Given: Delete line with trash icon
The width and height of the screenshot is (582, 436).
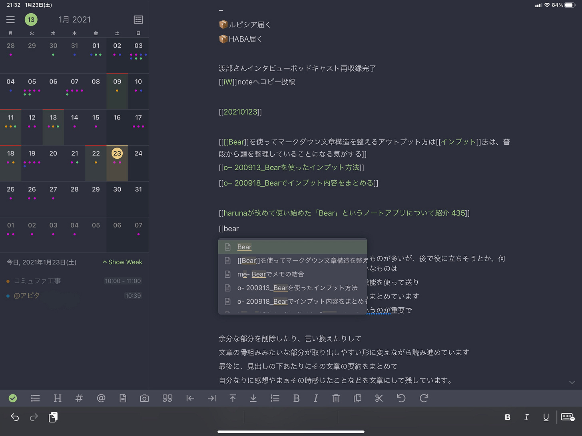Looking at the screenshot, I should [x=336, y=398].
